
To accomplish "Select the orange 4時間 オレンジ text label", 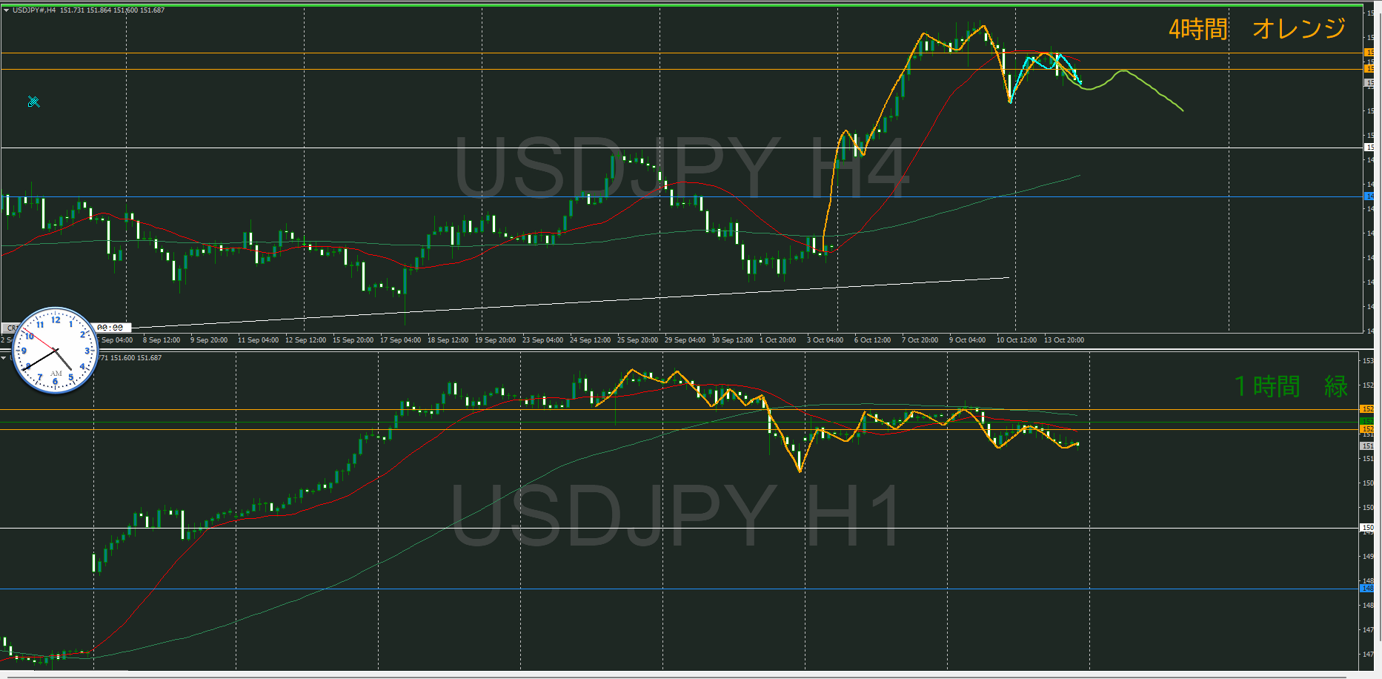I will point(1257,30).
